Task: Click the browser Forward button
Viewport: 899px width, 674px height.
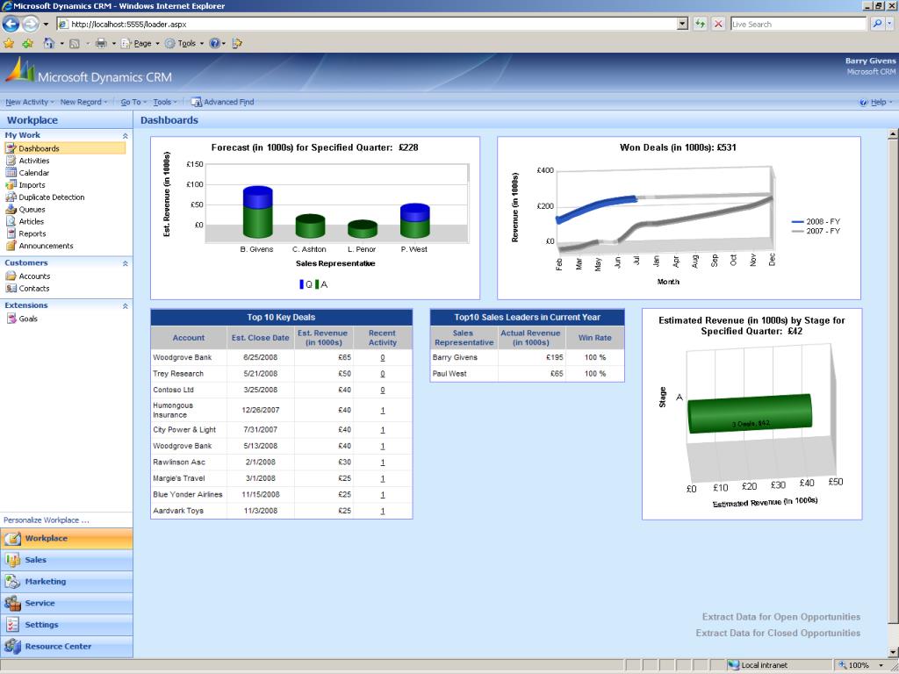Action: coord(31,24)
